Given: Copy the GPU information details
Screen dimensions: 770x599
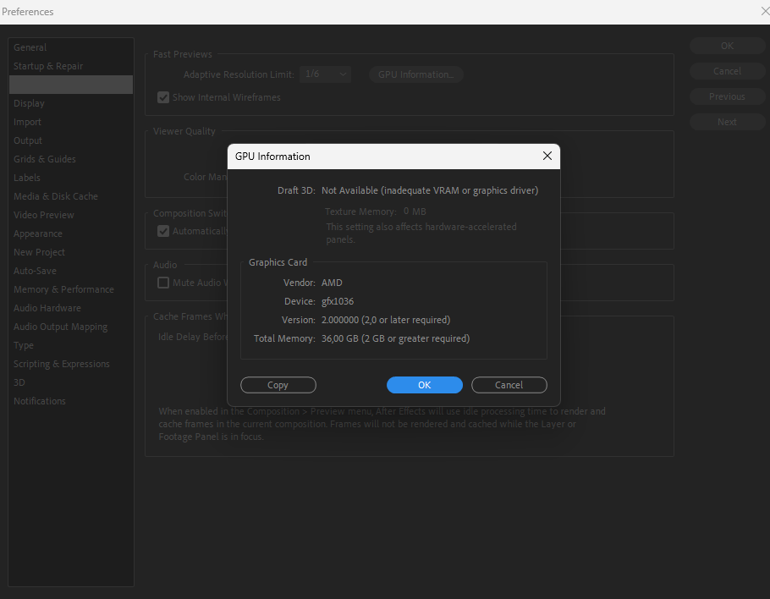Looking at the screenshot, I should pyautogui.click(x=278, y=385).
